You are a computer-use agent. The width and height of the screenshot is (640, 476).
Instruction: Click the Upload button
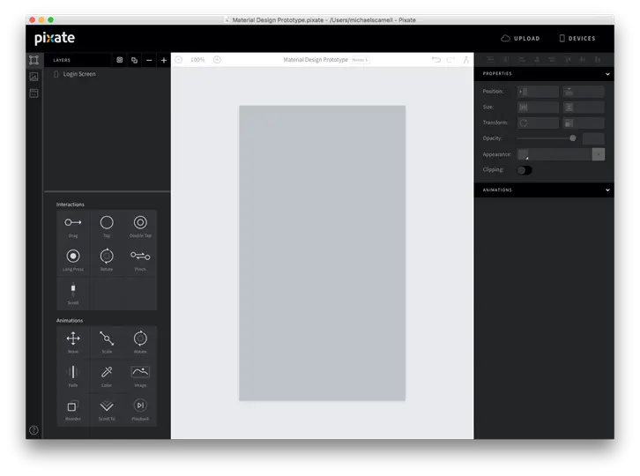(x=520, y=39)
